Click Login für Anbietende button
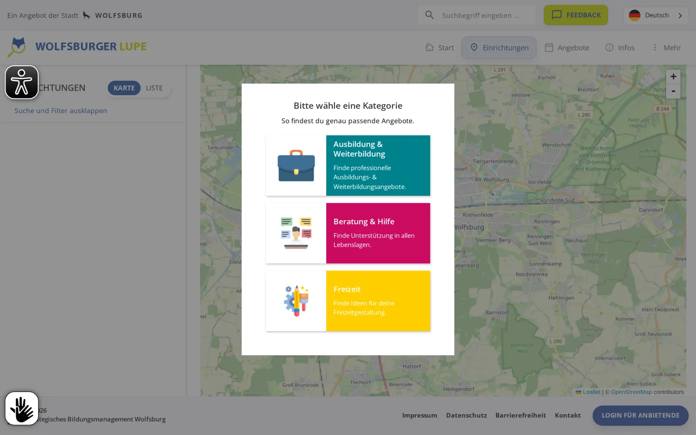This screenshot has width=696, height=435. [640, 415]
